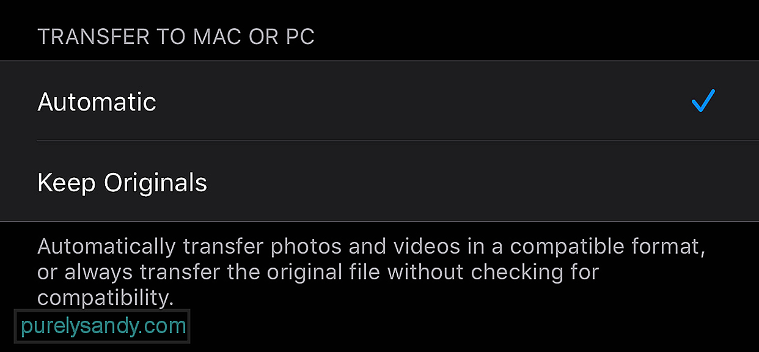
Task: Select the Automatic transfer option
Action: point(380,101)
